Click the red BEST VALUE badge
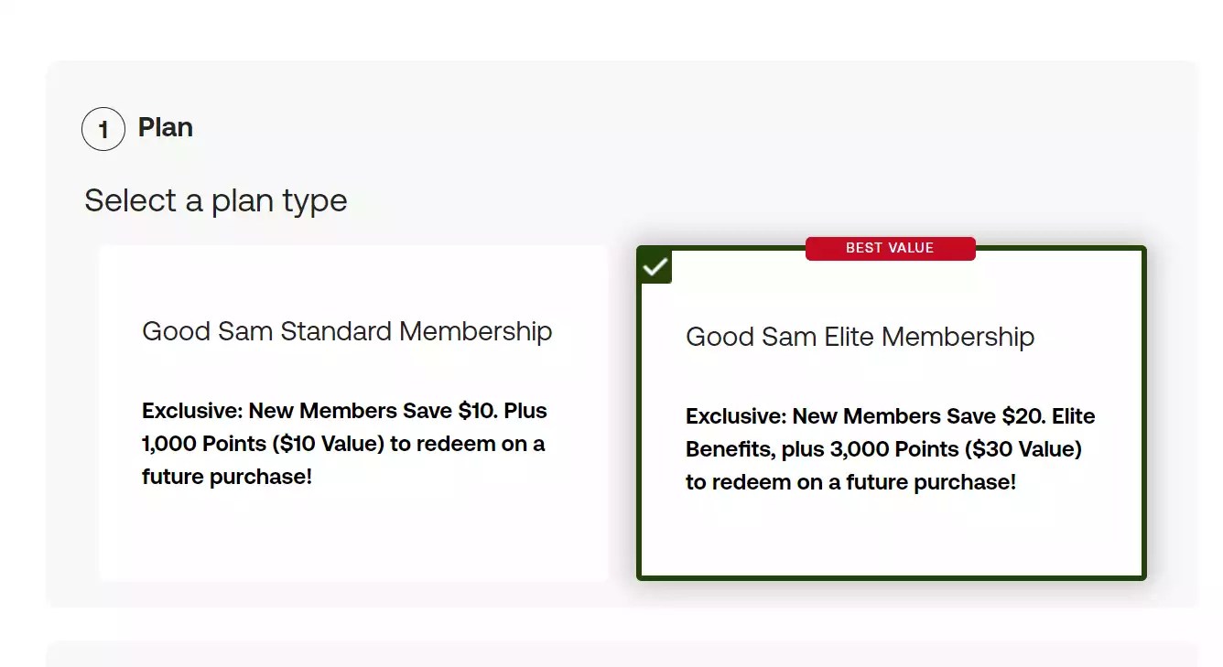The width and height of the screenshot is (1223, 667). [890, 248]
